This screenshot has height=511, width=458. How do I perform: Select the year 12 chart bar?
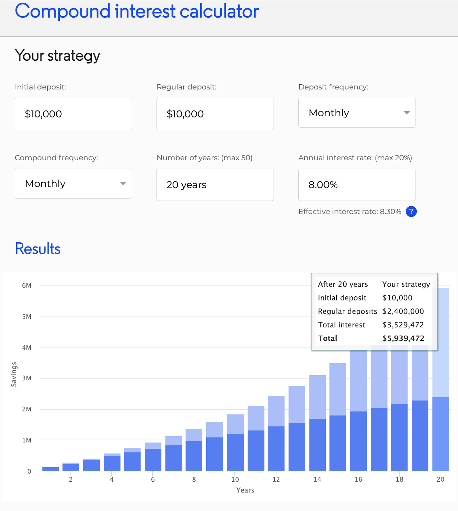click(x=276, y=433)
